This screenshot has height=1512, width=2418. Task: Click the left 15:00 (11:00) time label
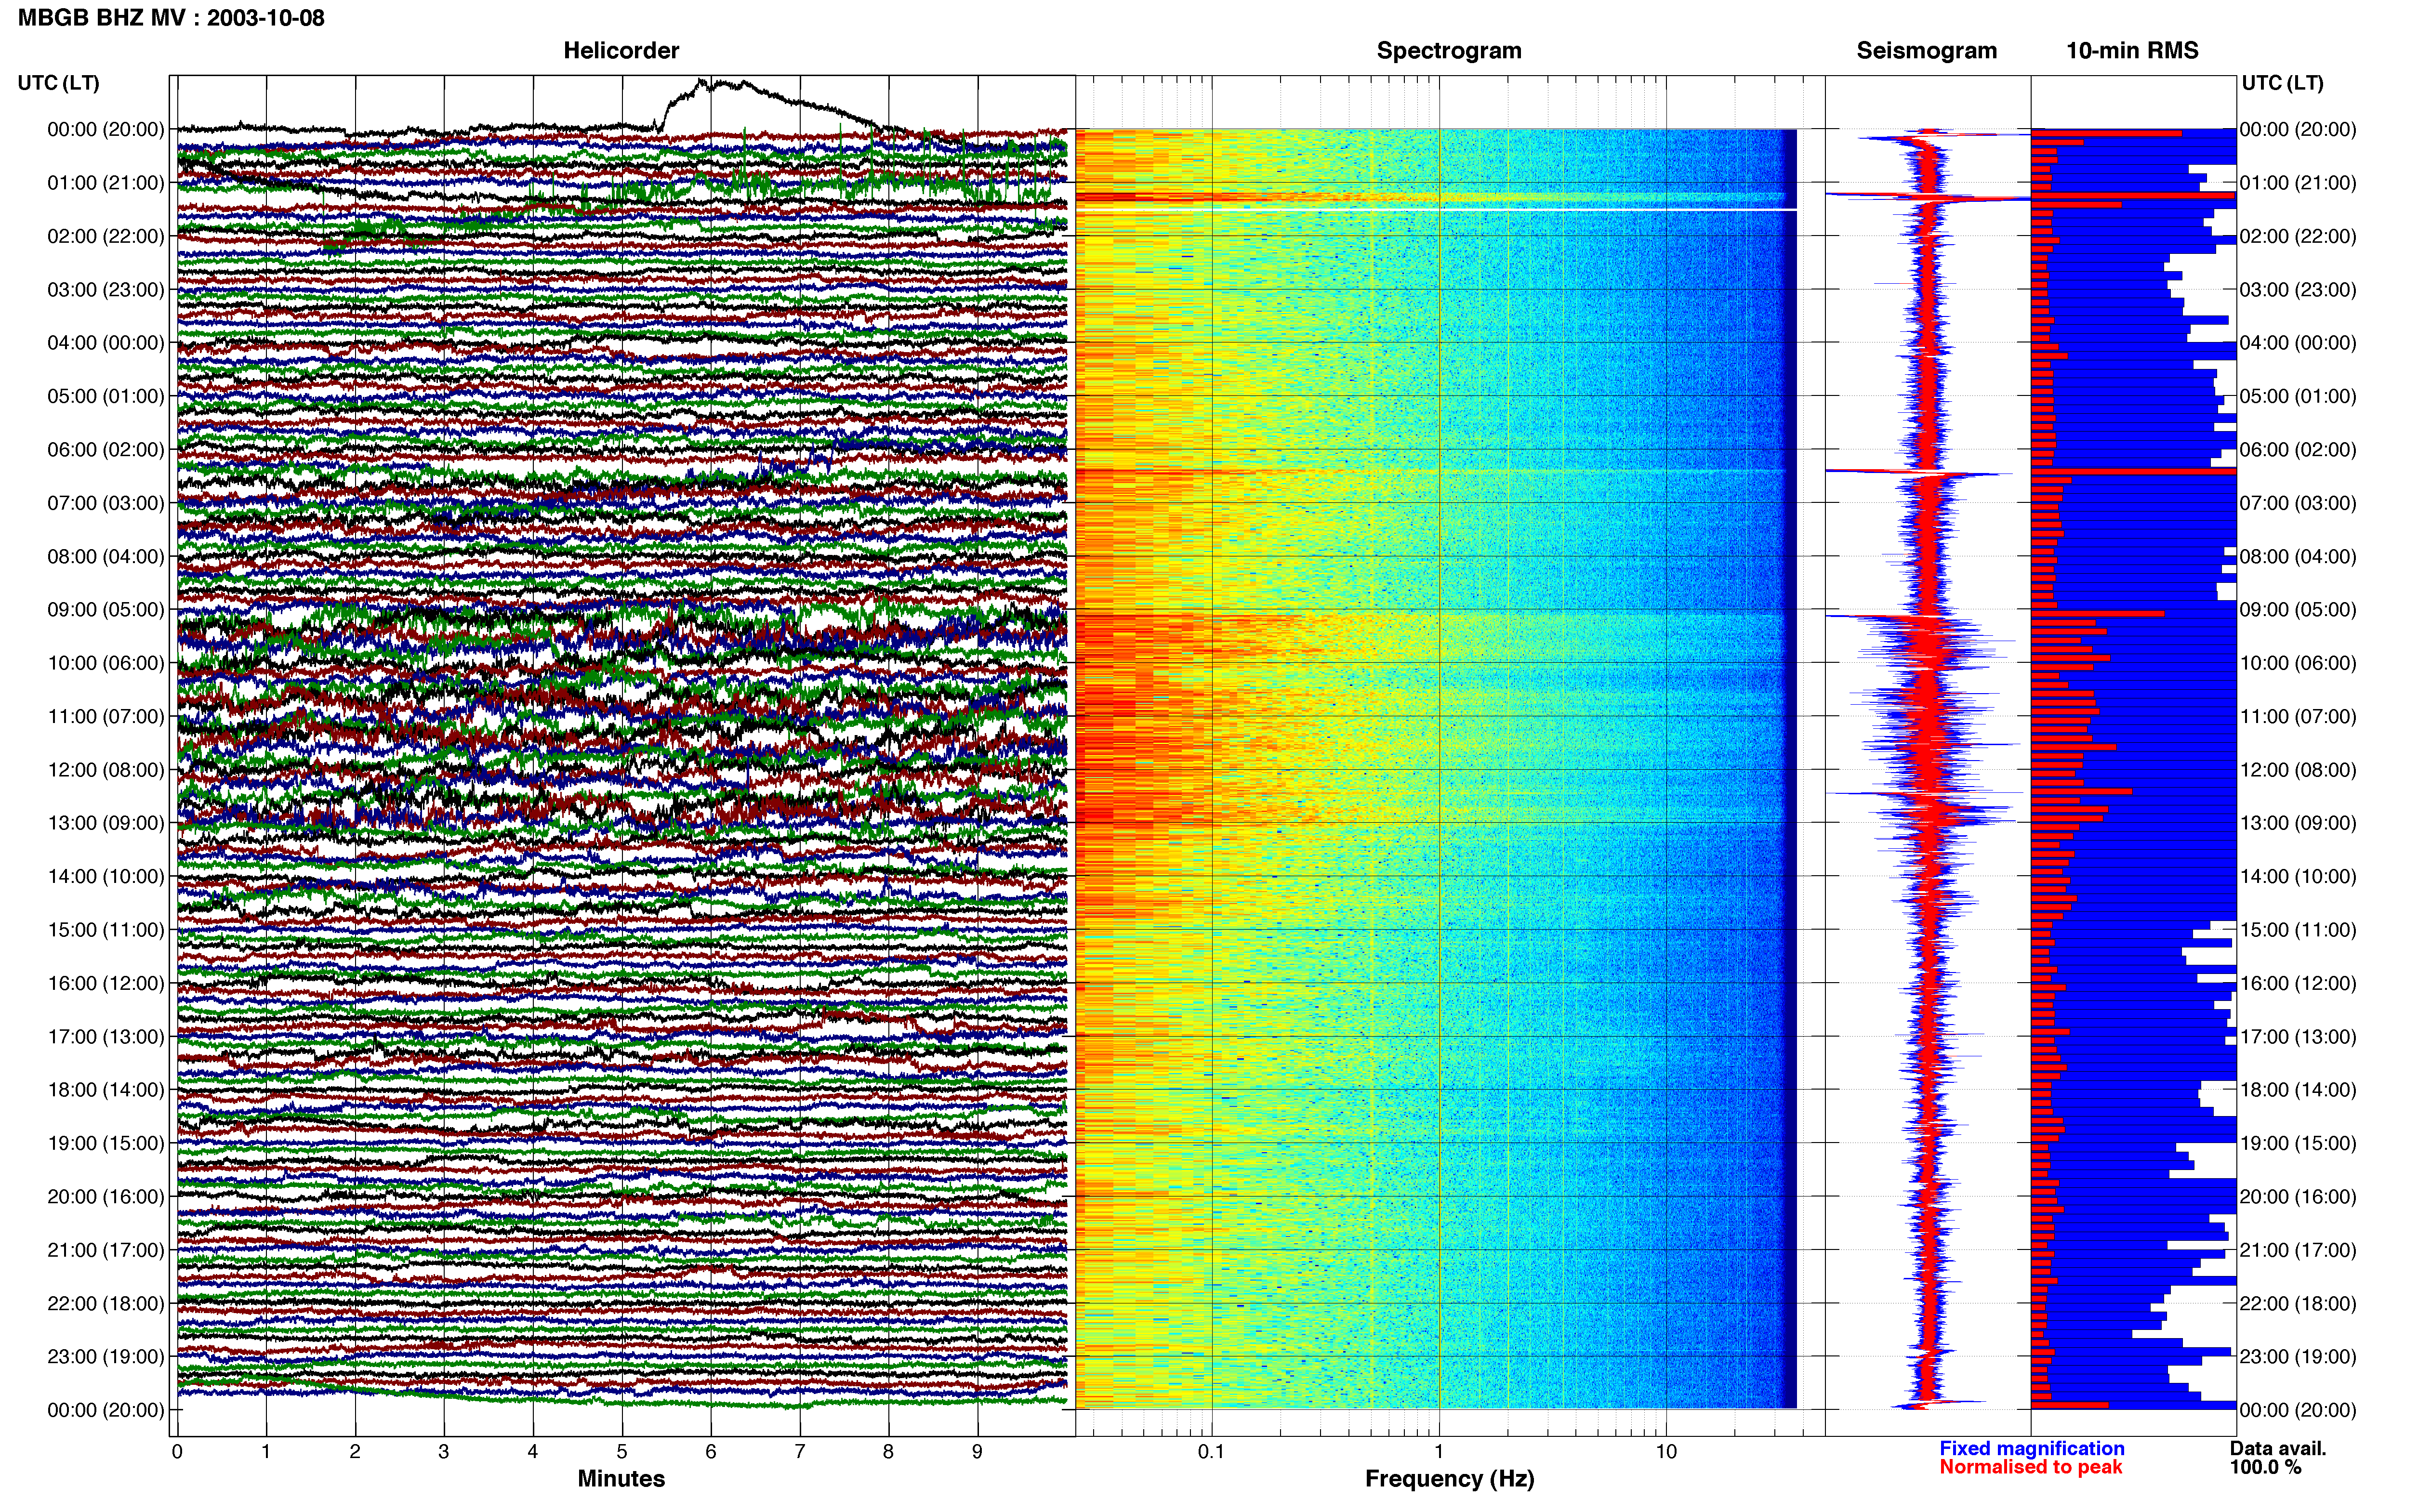(106, 930)
